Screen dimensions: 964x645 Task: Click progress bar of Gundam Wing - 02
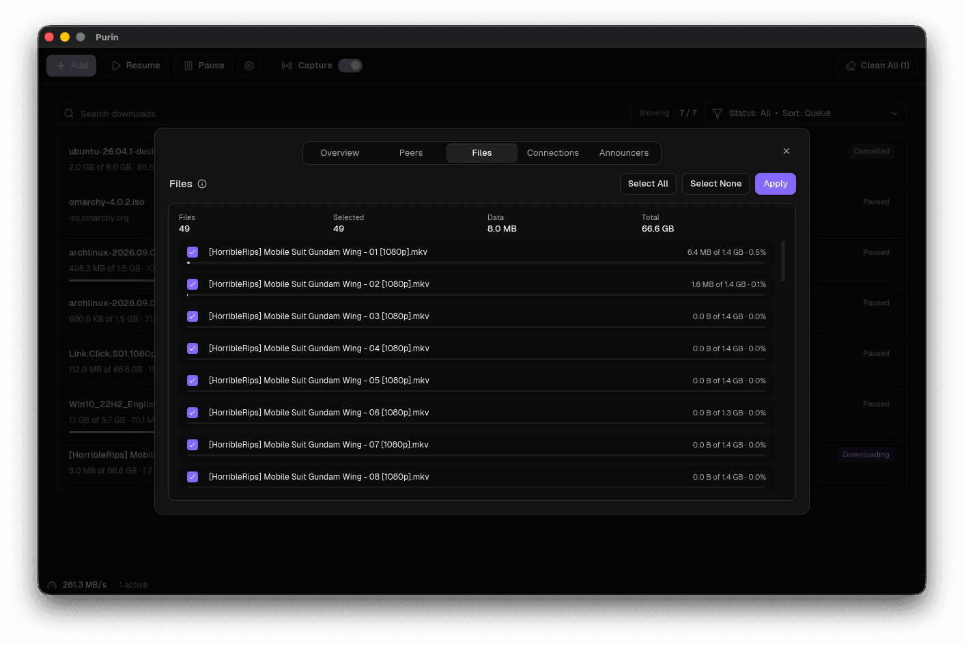tap(477, 295)
